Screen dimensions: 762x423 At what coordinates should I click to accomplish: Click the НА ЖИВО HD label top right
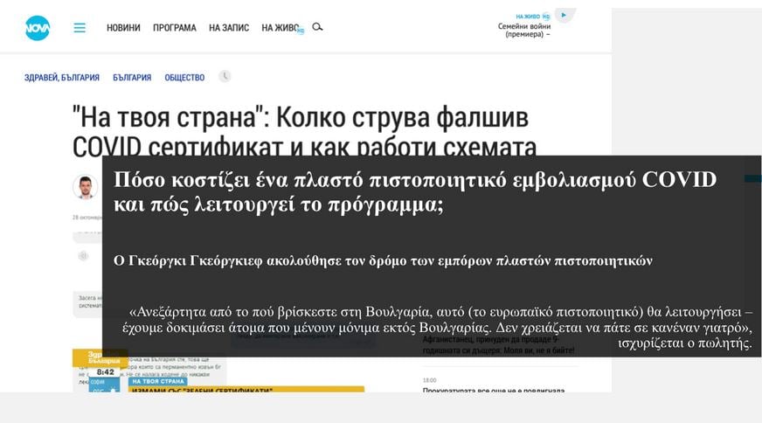tap(533, 16)
